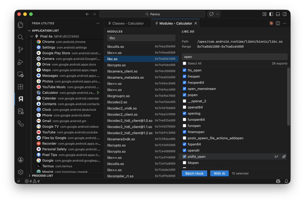This screenshot has height=203, width=305.
Task: Open the Manage gear icon
Action: pyautogui.click(x=20, y=172)
